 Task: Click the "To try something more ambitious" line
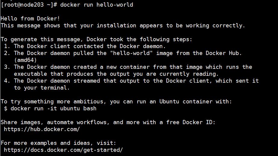coord(116,102)
